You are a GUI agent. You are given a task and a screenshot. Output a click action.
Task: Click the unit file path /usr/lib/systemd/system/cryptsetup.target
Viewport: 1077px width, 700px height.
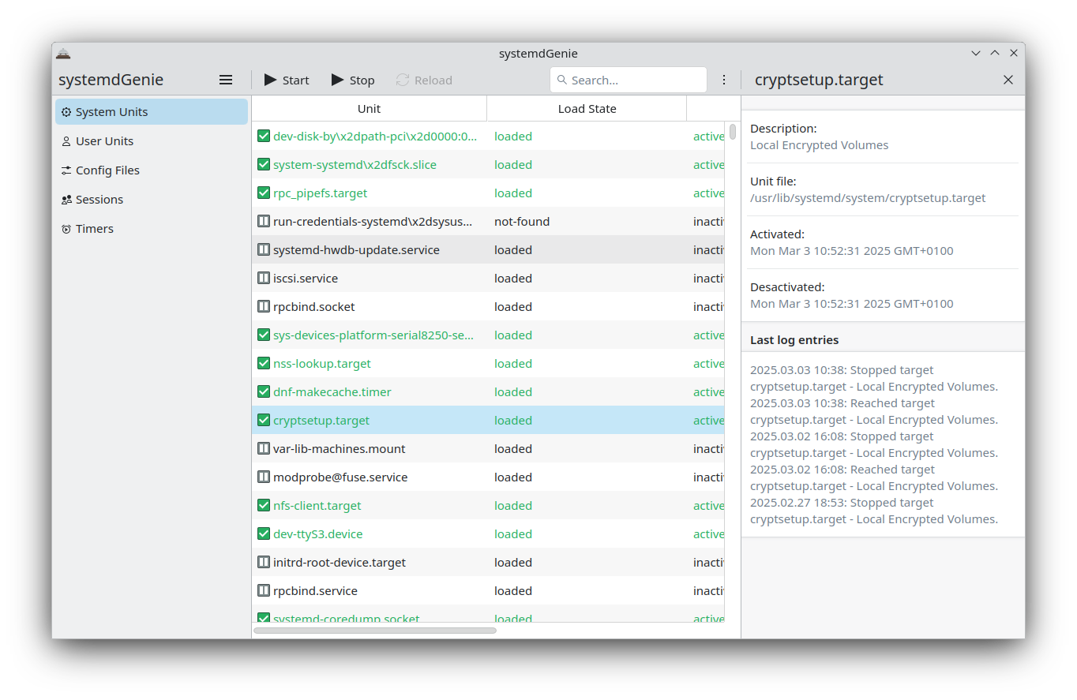(x=868, y=198)
